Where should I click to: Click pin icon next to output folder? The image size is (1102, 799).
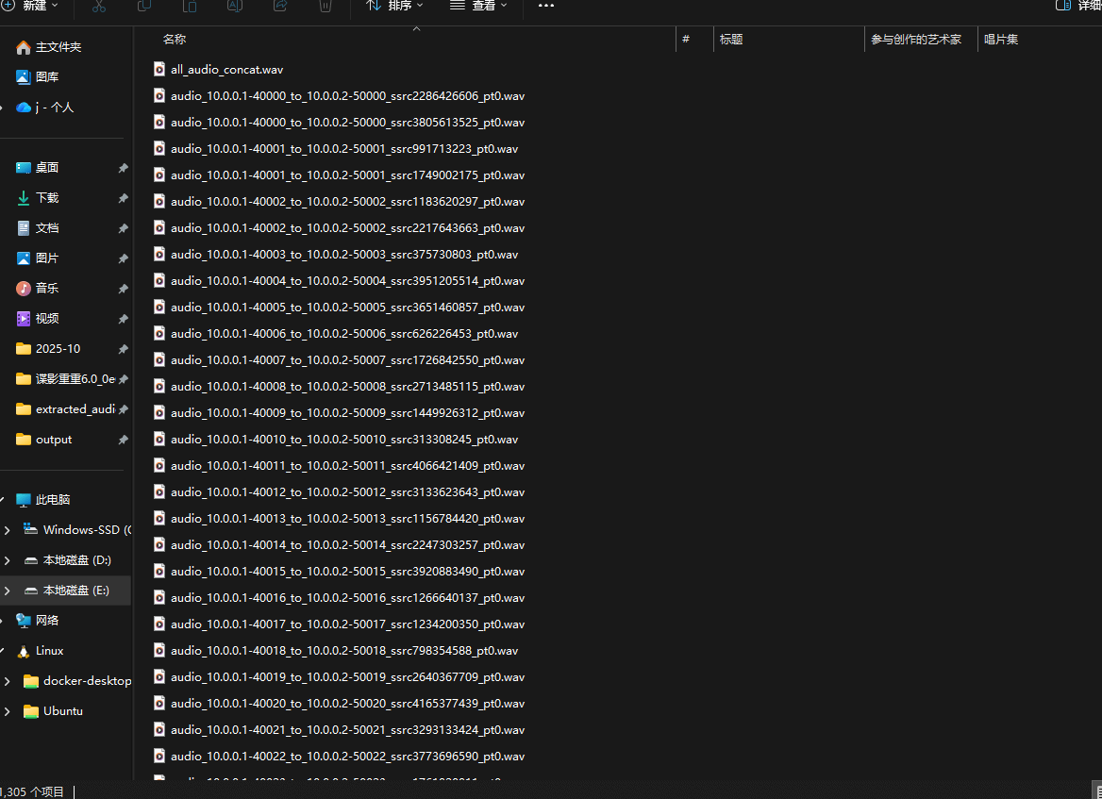[x=123, y=440]
